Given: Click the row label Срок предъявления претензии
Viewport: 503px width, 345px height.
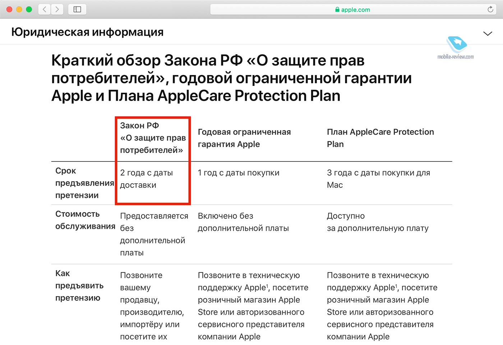Looking at the screenshot, I should tap(84, 183).
